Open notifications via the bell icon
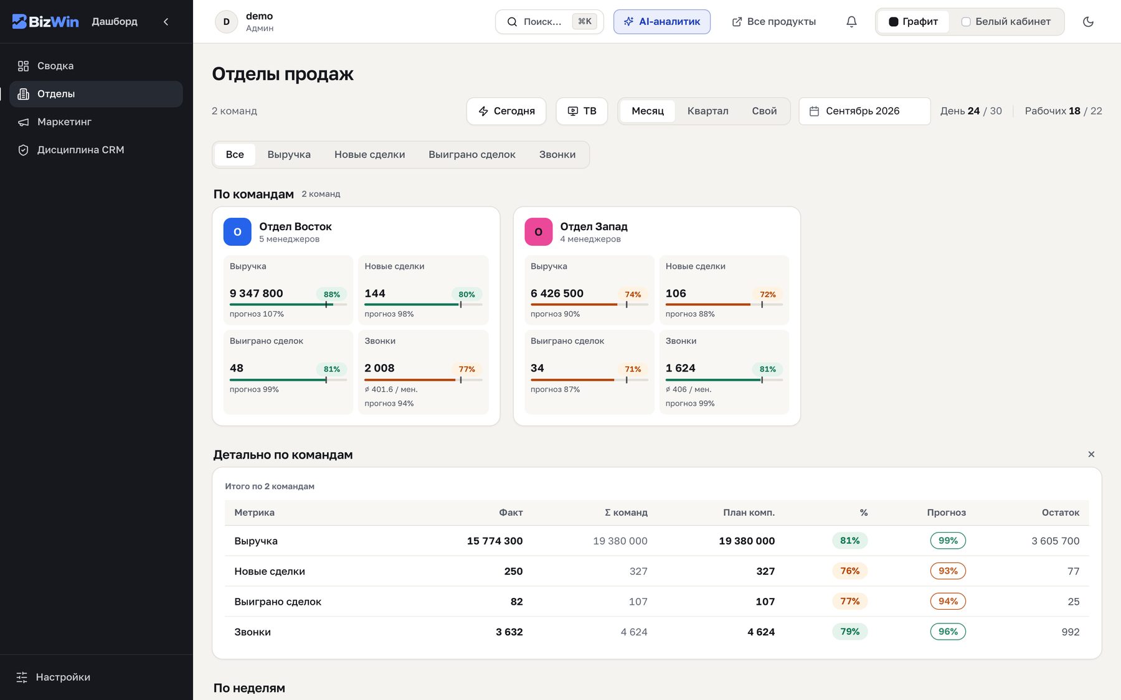The width and height of the screenshot is (1121, 700). (851, 22)
